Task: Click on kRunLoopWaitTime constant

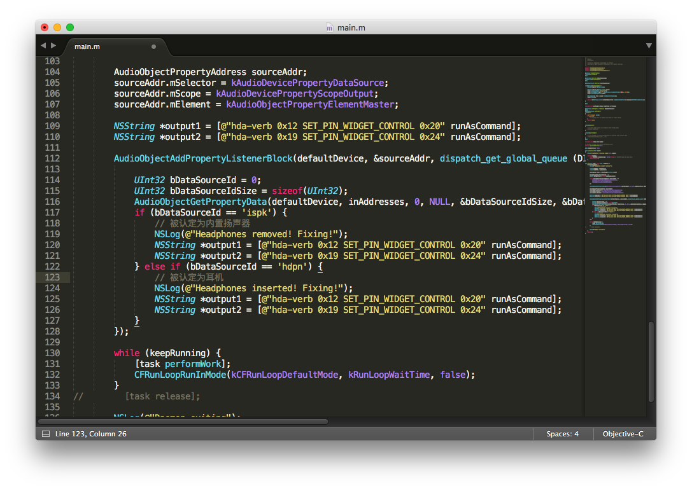Action: point(389,375)
